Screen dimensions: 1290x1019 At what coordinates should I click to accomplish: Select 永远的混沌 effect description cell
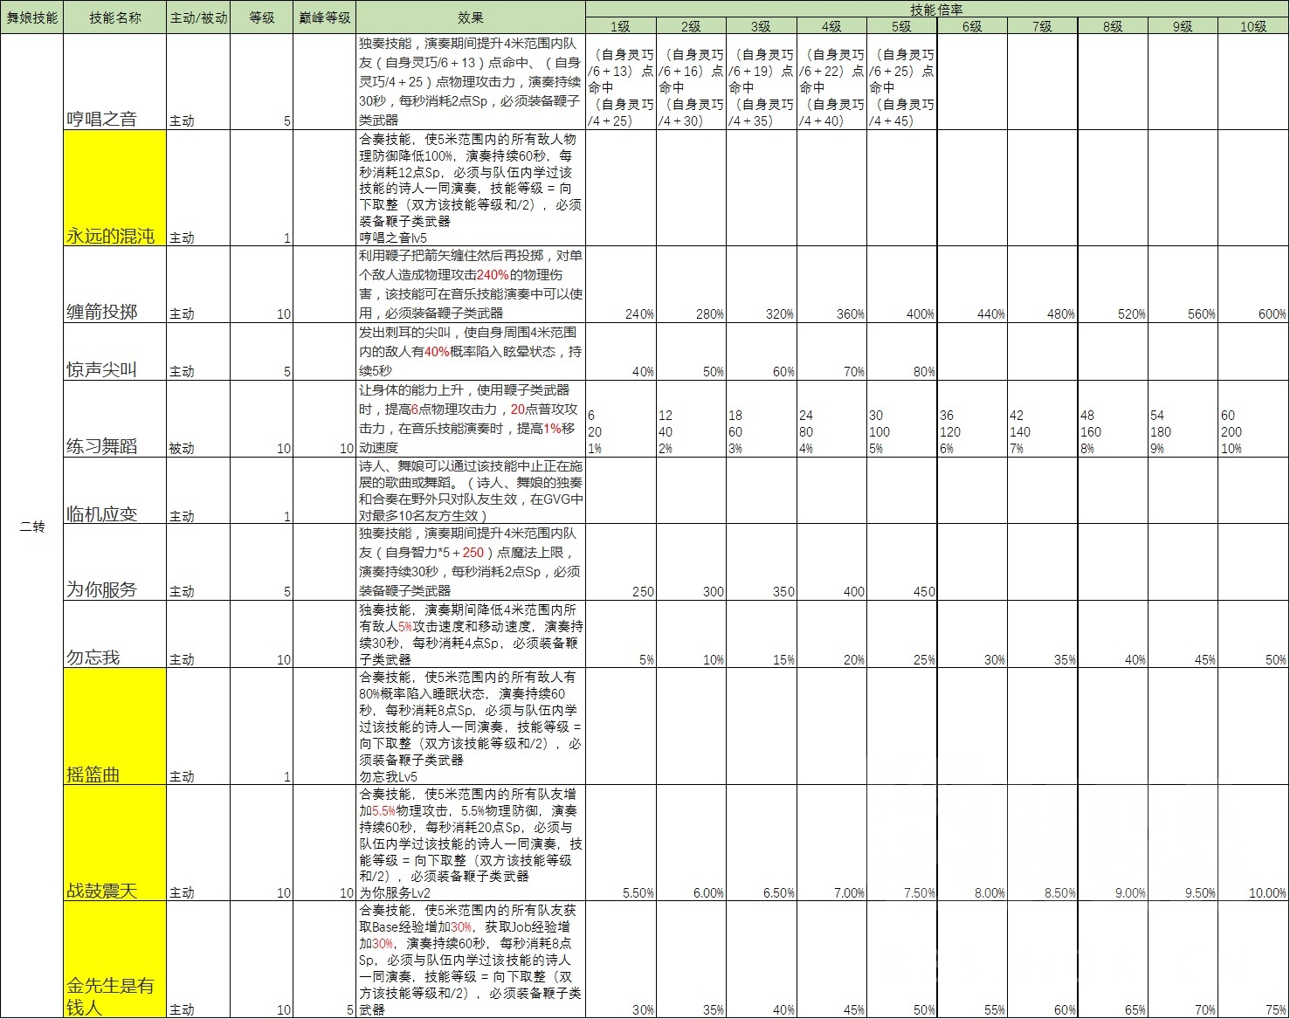471,188
